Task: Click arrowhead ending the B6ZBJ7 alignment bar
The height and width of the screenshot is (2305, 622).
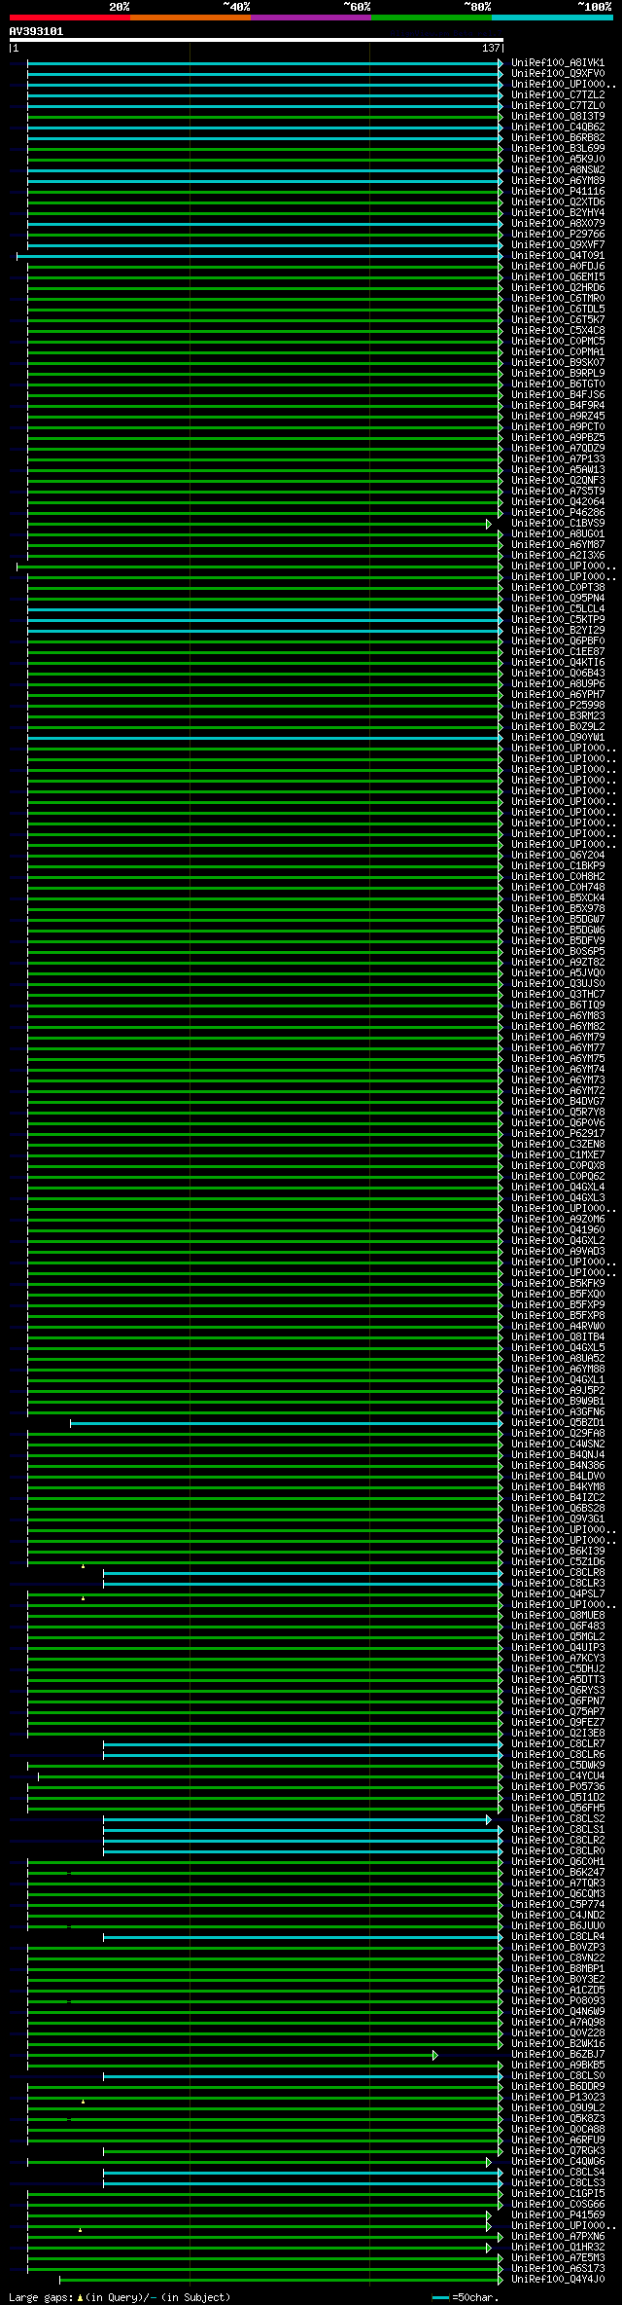Action: 435,2055
